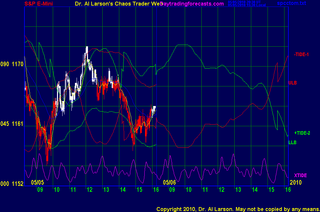Click the 'LLB' lower band label
The height and width of the screenshot is (212, 320).
point(292,142)
